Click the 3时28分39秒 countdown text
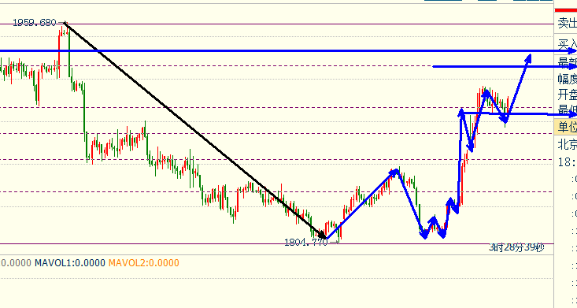Screen dimensions: 577x308 click(516, 247)
